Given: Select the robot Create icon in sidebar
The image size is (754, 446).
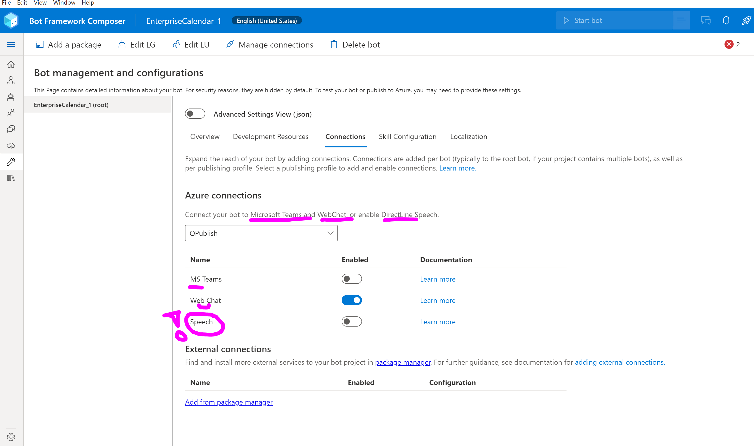Looking at the screenshot, I should click(x=11, y=97).
